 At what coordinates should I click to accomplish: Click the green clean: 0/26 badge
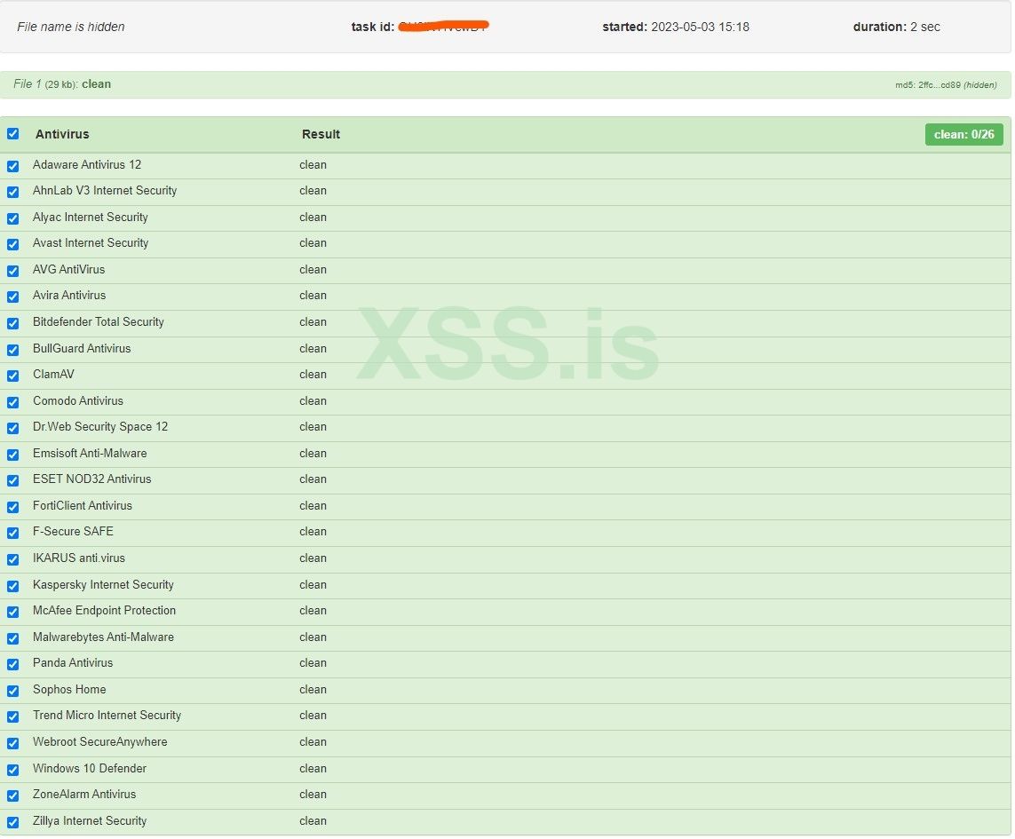[x=963, y=135]
